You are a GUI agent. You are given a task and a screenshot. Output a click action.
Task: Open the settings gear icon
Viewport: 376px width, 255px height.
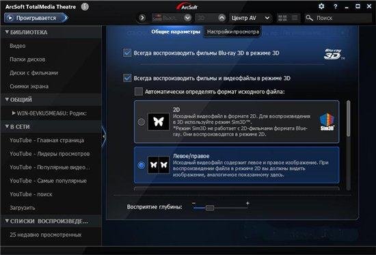pyautogui.click(x=321, y=6)
